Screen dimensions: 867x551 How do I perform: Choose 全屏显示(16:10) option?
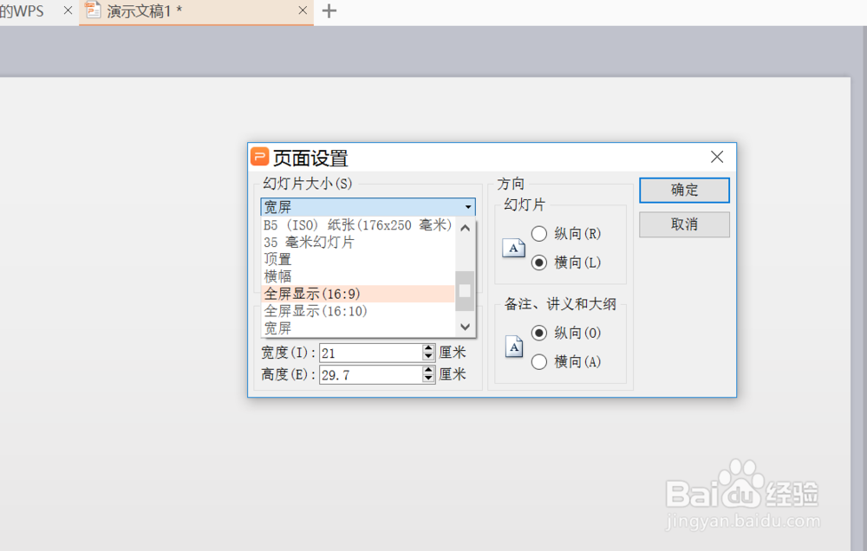click(x=358, y=311)
